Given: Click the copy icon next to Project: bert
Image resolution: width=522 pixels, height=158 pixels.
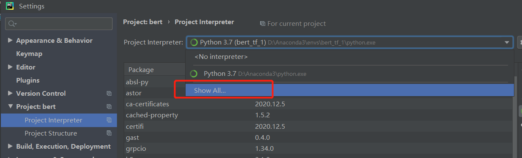Looking at the screenshot, I should click(109, 107).
